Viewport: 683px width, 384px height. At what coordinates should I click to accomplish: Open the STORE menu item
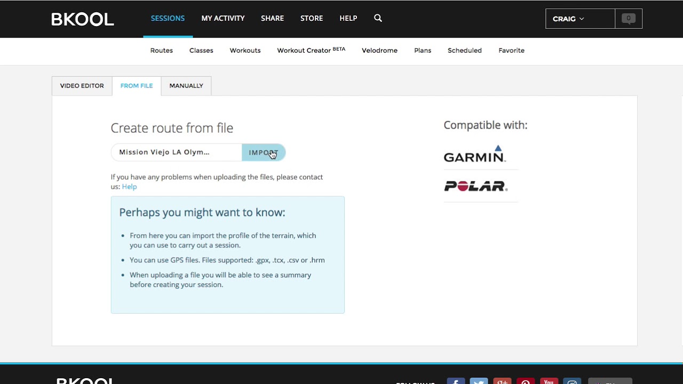tap(312, 18)
